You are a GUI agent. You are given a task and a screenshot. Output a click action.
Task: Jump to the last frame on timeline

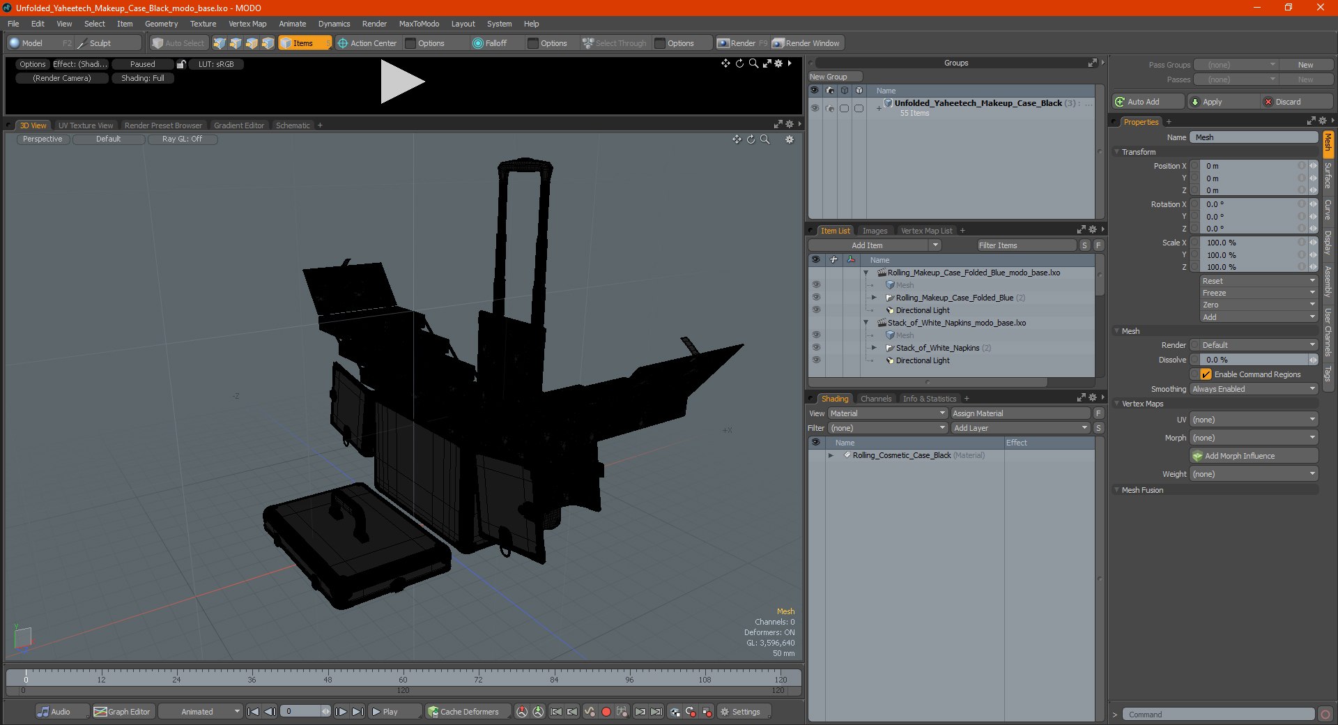(357, 712)
